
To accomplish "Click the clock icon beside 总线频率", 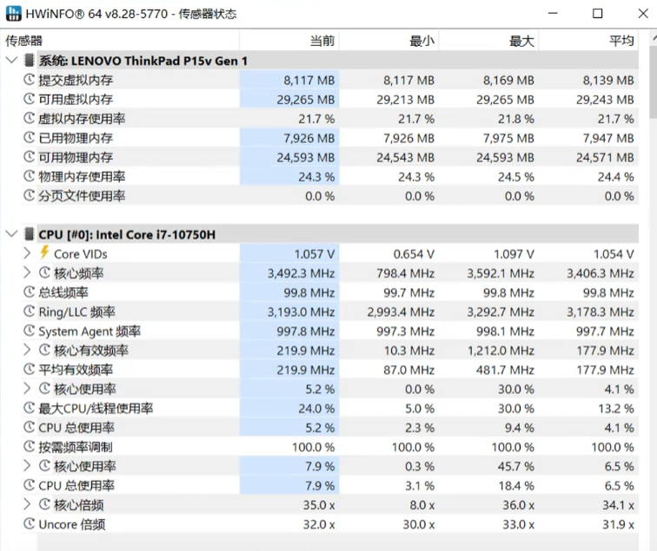I will click(x=29, y=292).
